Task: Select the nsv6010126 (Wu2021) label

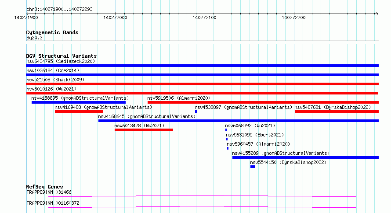Action: point(51,89)
